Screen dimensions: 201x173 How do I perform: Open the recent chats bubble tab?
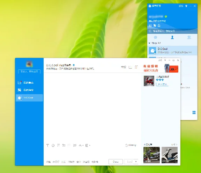[x=156, y=37]
